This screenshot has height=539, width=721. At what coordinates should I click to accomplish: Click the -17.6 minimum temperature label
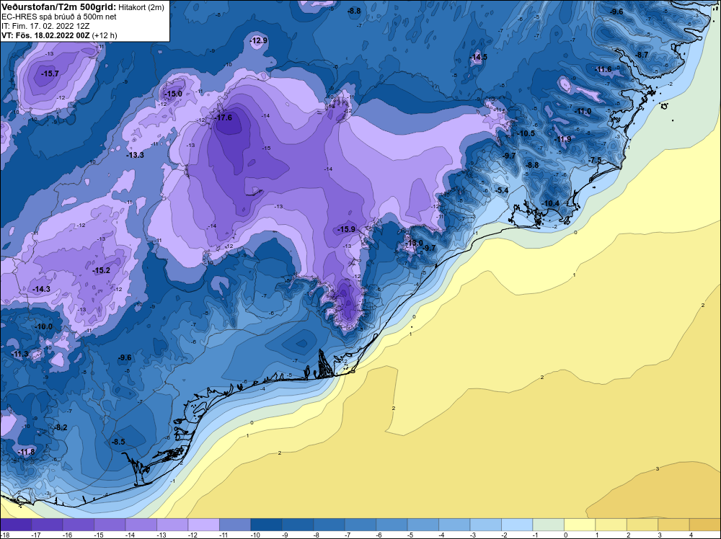point(224,117)
